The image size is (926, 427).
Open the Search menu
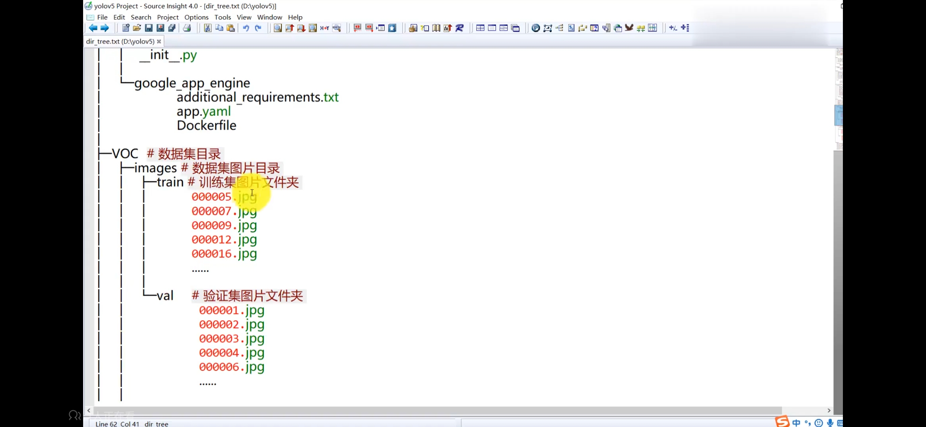141,17
